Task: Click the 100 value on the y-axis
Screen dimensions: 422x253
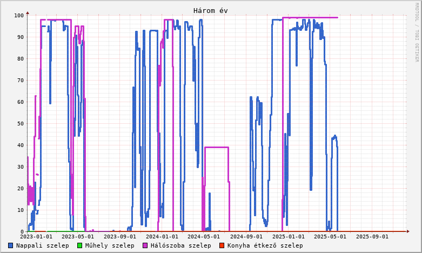Action: coord(19,15)
